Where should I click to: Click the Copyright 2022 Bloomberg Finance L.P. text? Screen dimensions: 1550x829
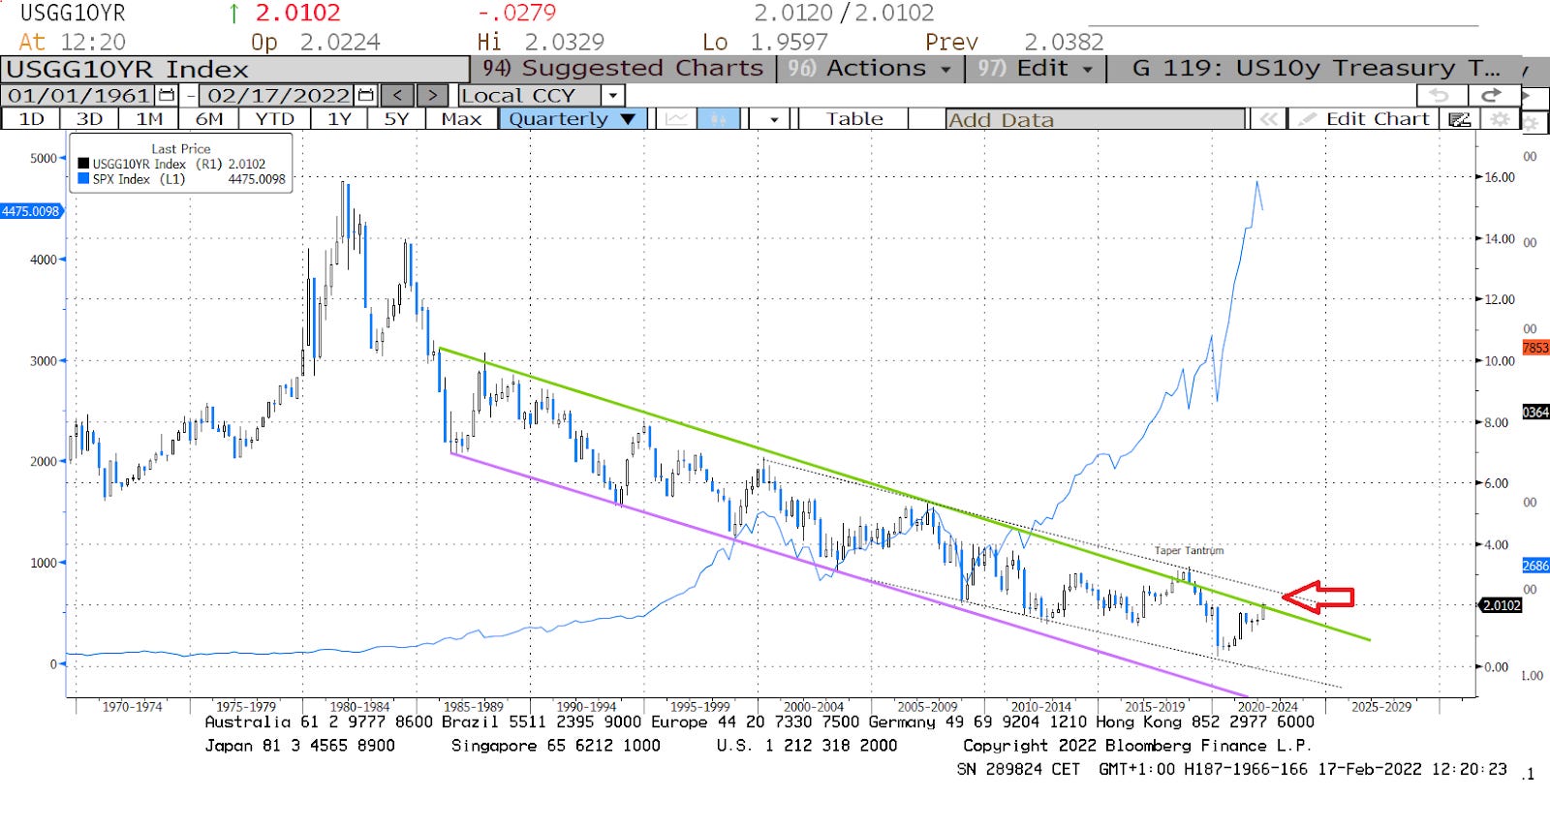tap(1136, 746)
